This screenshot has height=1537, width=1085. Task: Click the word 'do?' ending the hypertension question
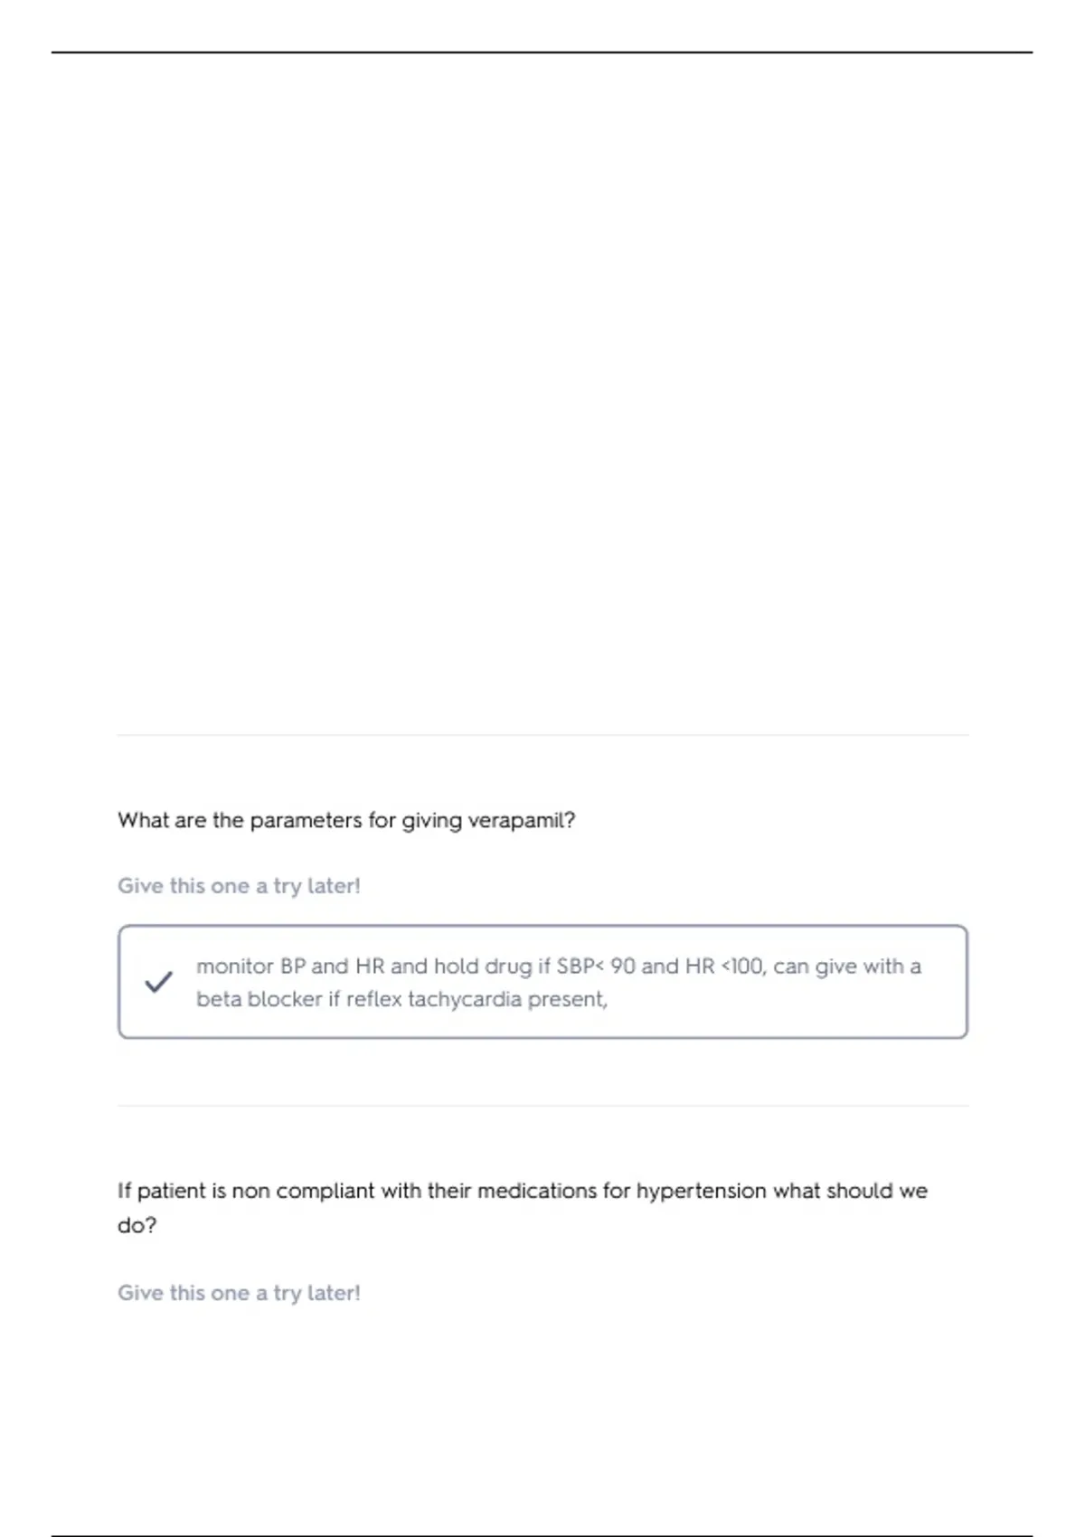[x=137, y=1225]
